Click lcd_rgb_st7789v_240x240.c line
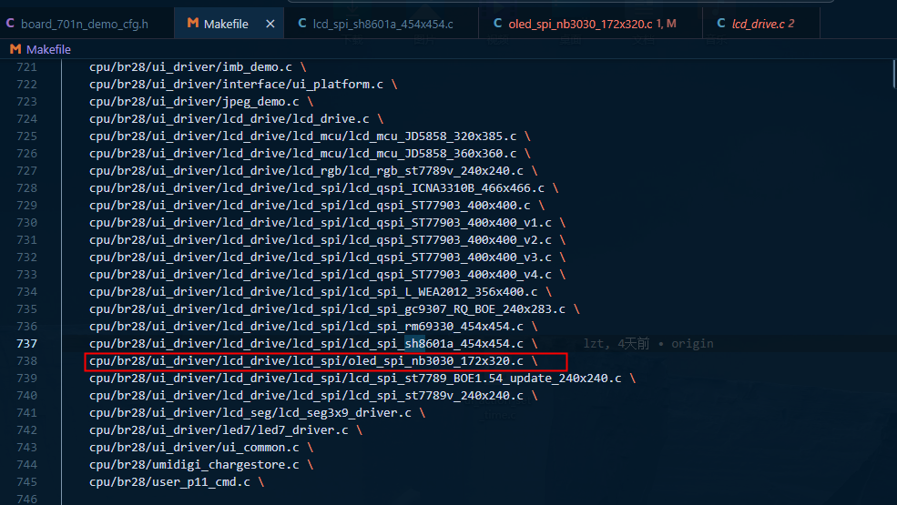The width and height of the screenshot is (897, 505). click(313, 170)
